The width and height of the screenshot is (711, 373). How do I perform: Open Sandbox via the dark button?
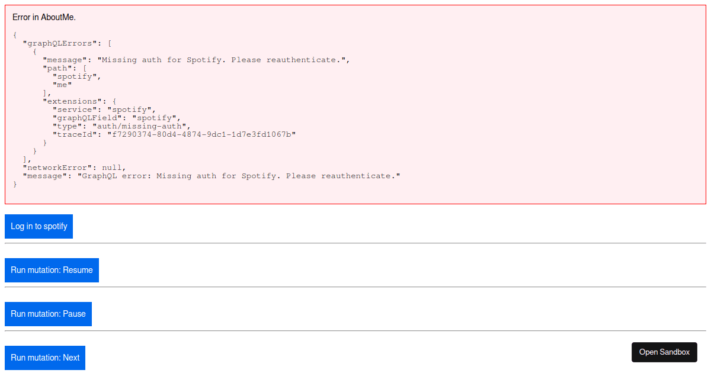pyautogui.click(x=664, y=352)
